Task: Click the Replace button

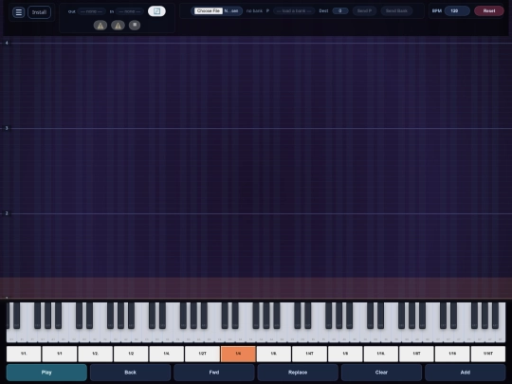Action: [x=298, y=373]
